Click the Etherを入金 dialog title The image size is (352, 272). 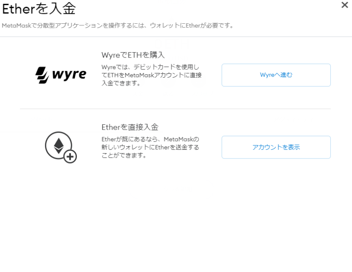(x=39, y=9)
